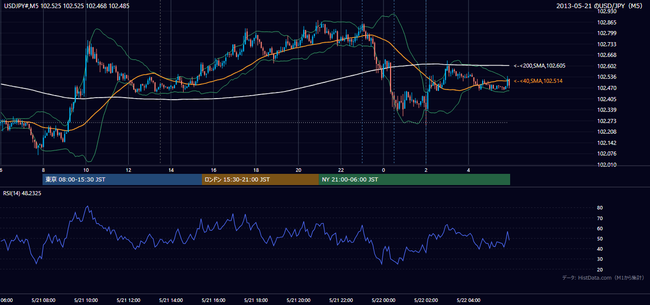650x305 pixels.
Task: Click price axis value 102.865
Action: 607,22
